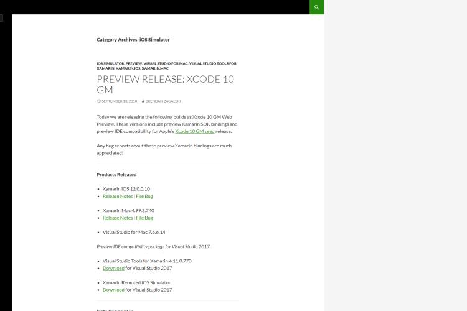Open the green search icon in header

[316, 7]
